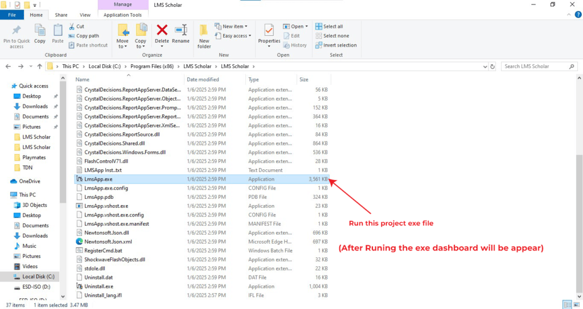Switch to the Share tab
The width and height of the screenshot is (583, 309).
(61, 15)
